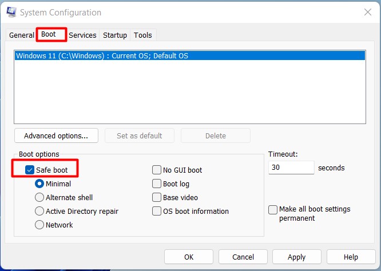Uncheck the Safe boot checkbox
This screenshot has width=381, height=271.
point(30,170)
